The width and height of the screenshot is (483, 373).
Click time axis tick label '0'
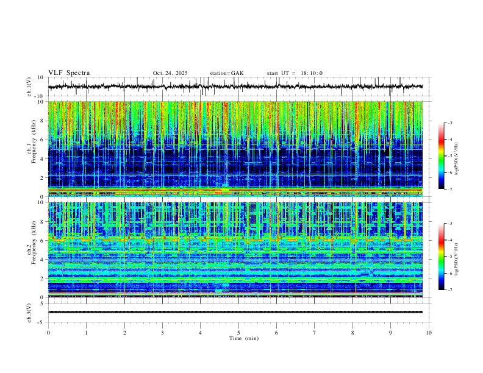(x=48, y=333)
